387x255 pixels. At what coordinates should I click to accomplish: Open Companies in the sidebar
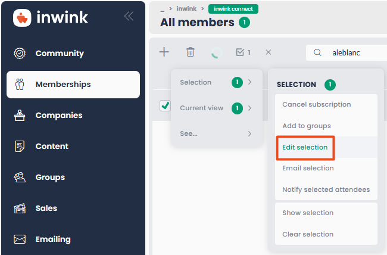click(58, 116)
